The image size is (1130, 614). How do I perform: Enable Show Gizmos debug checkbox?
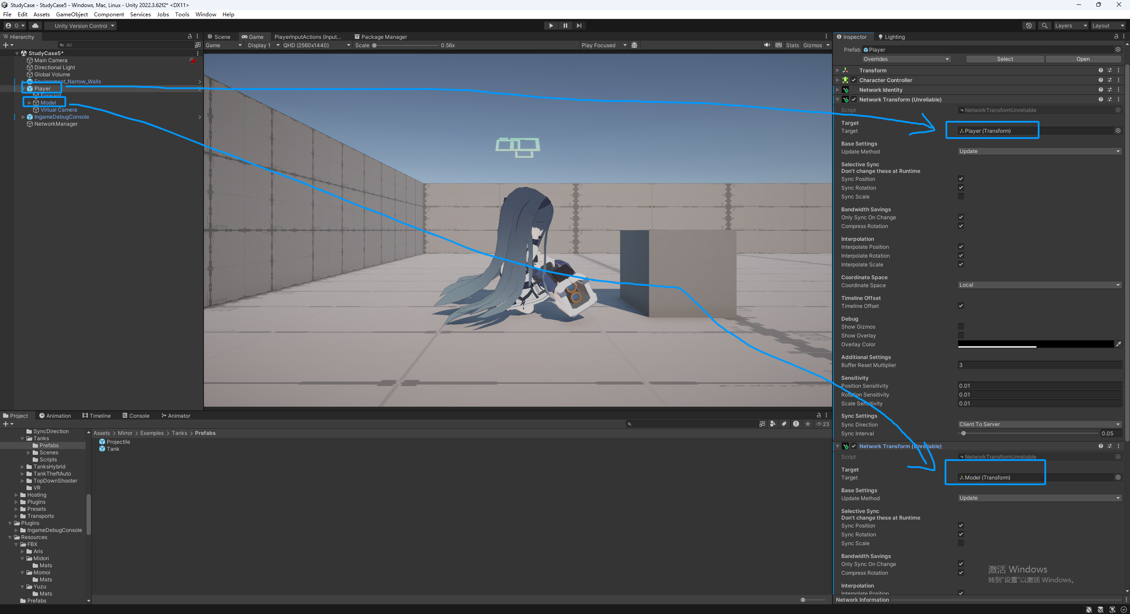[960, 326]
